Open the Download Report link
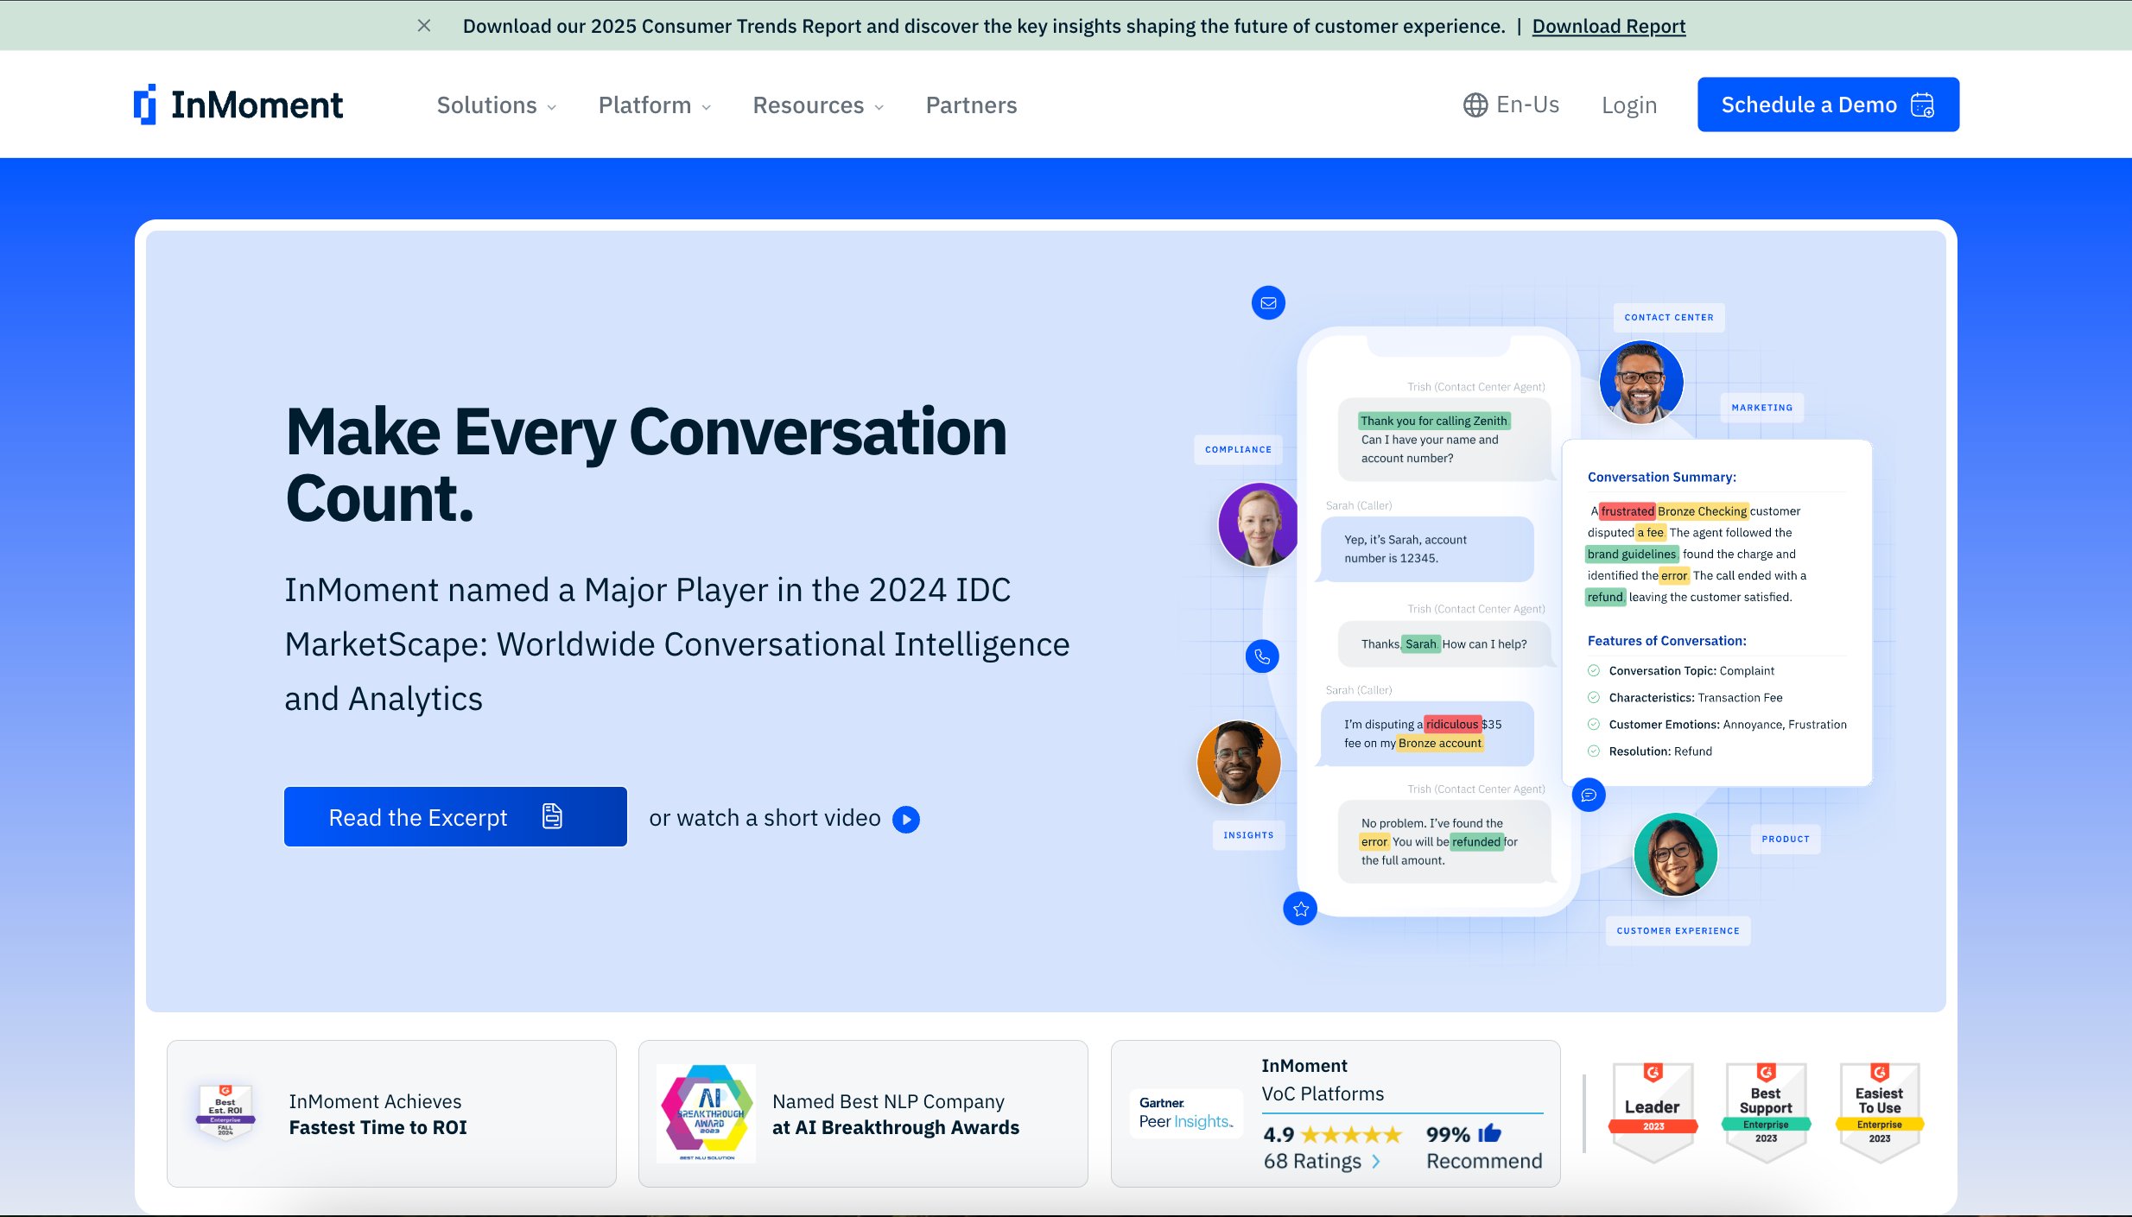Image resolution: width=2132 pixels, height=1217 pixels. tap(1608, 26)
